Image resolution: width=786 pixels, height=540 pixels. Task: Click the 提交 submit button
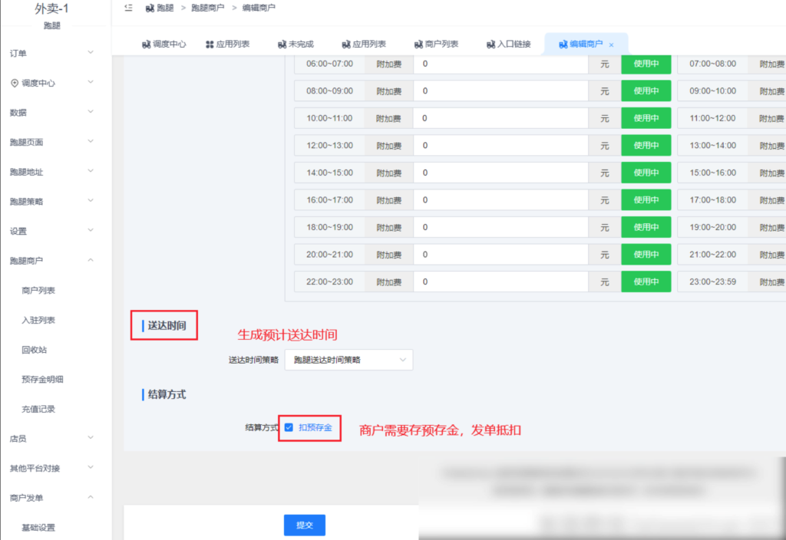(304, 525)
